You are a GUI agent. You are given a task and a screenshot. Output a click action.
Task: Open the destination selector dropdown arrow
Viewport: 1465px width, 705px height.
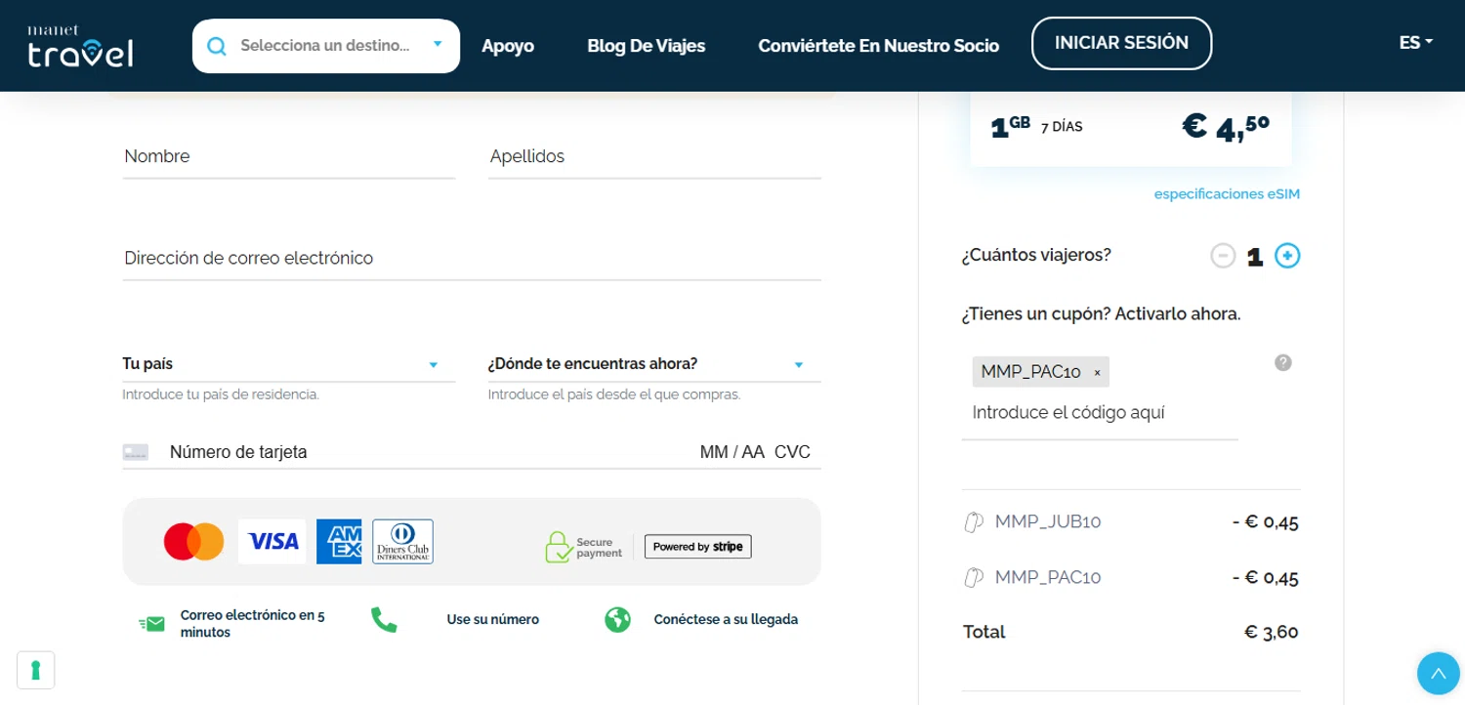[438, 44]
